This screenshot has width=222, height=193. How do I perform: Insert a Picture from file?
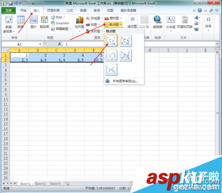pyautogui.click(x=34, y=22)
